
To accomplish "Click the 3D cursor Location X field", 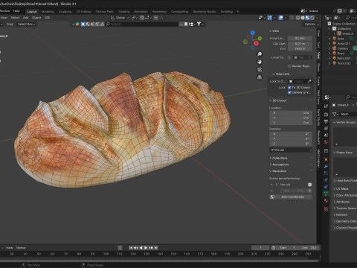I will click(291, 113).
